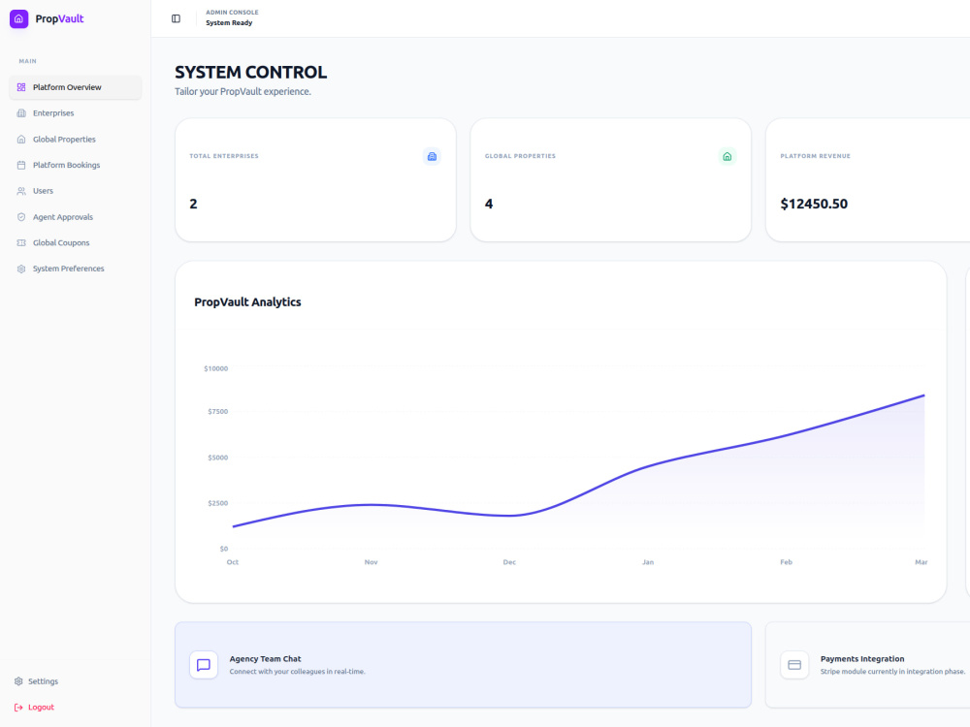The height and width of the screenshot is (727, 970).
Task: Click the Logout arrow icon
Action: tap(18, 708)
